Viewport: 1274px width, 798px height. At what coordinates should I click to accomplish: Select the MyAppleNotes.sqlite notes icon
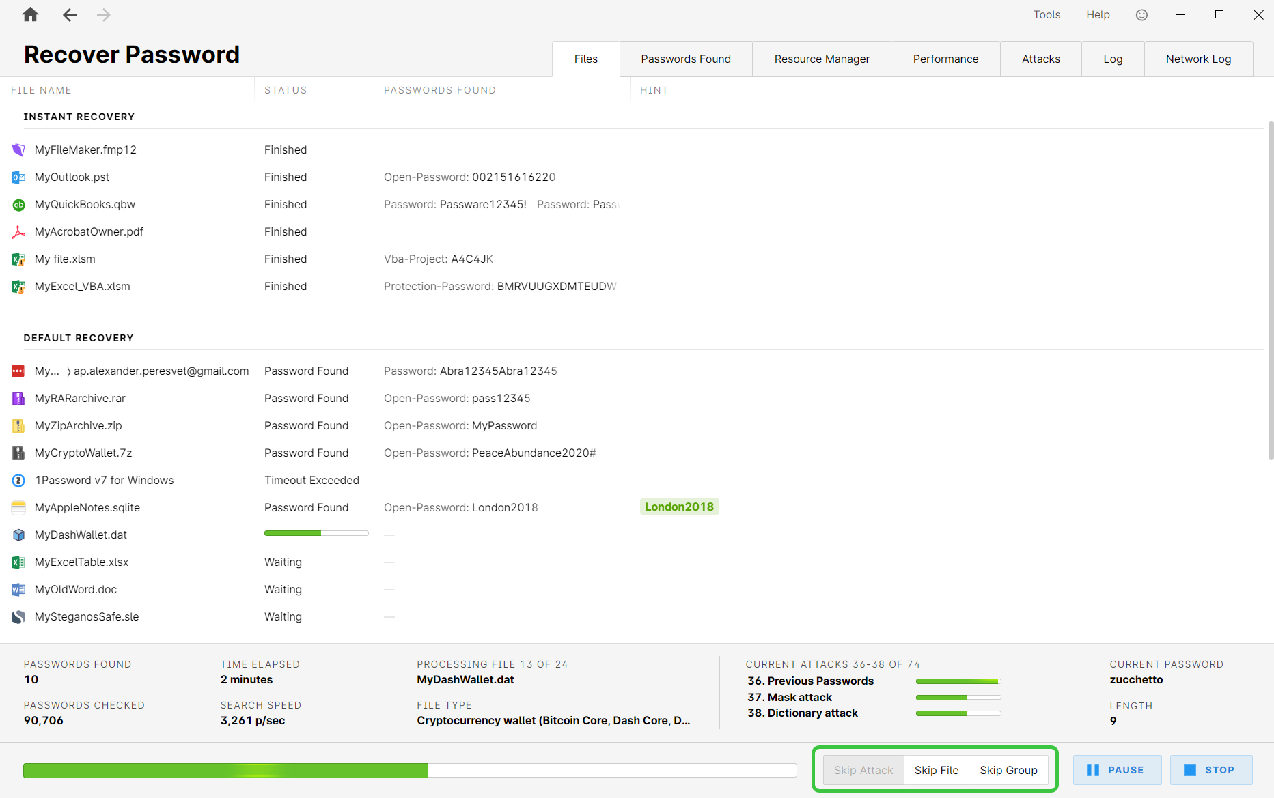point(18,507)
